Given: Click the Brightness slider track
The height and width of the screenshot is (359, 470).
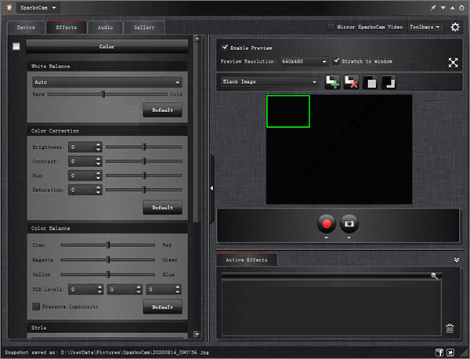Looking at the screenshot, I should coord(144,147).
